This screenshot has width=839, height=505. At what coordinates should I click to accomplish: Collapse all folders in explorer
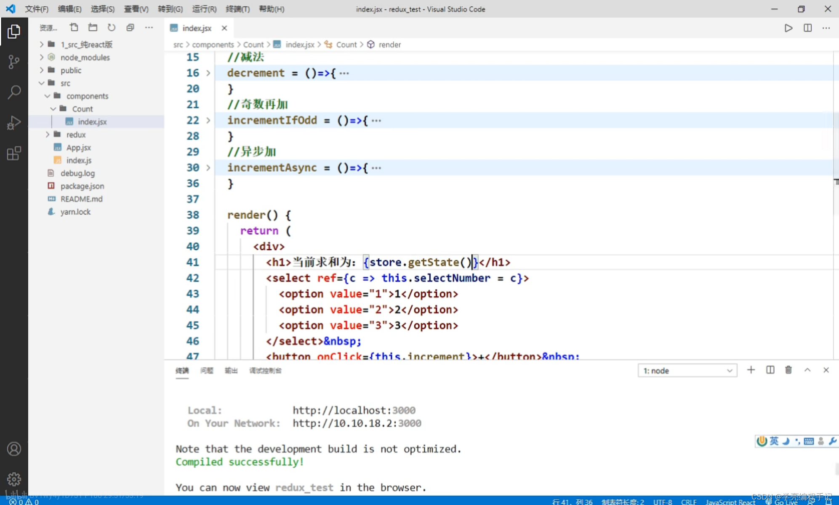pyautogui.click(x=131, y=28)
